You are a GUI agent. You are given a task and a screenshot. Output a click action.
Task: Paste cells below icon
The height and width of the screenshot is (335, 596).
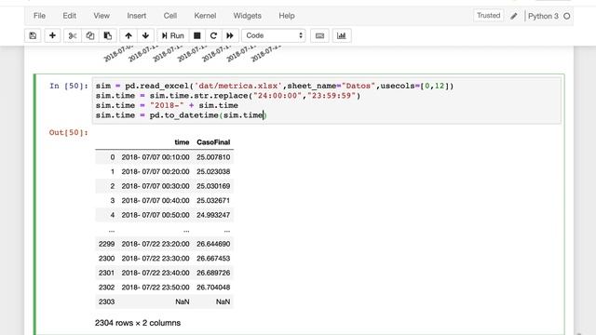click(108, 35)
